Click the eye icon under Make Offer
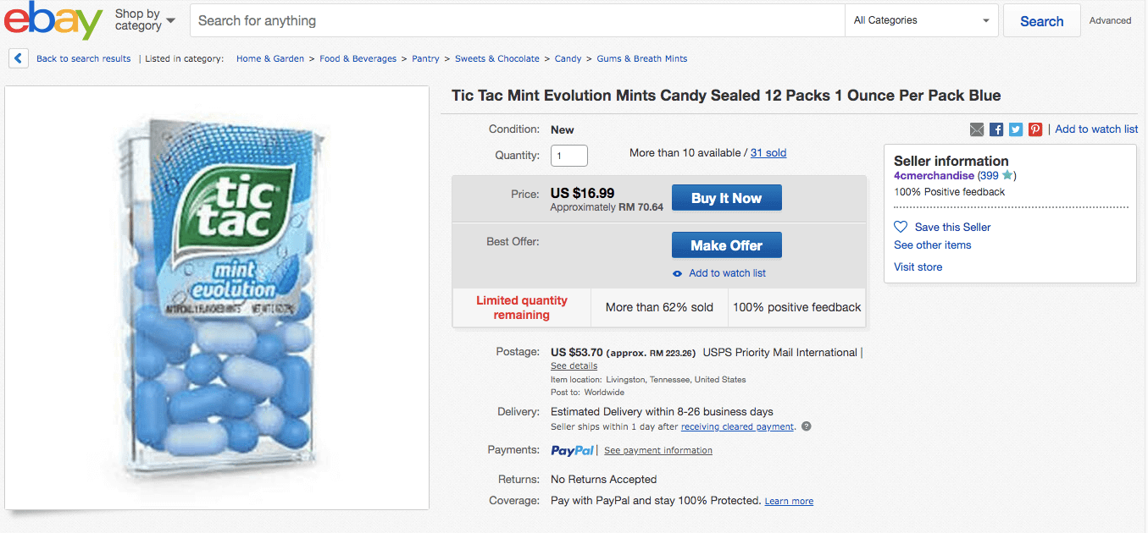The width and height of the screenshot is (1148, 533). click(x=677, y=273)
